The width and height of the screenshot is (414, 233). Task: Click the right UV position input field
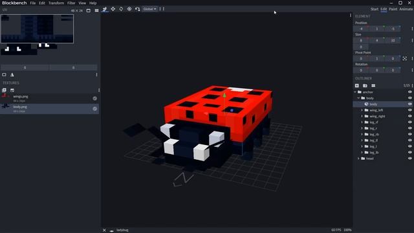tap(73, 67)
